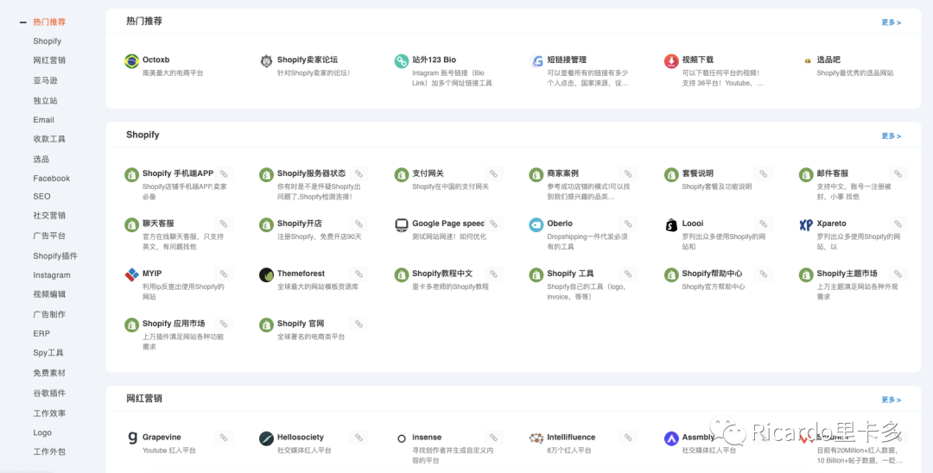Click link icon beside 商家案例
933x473 pixels.
tap(628, 174)
